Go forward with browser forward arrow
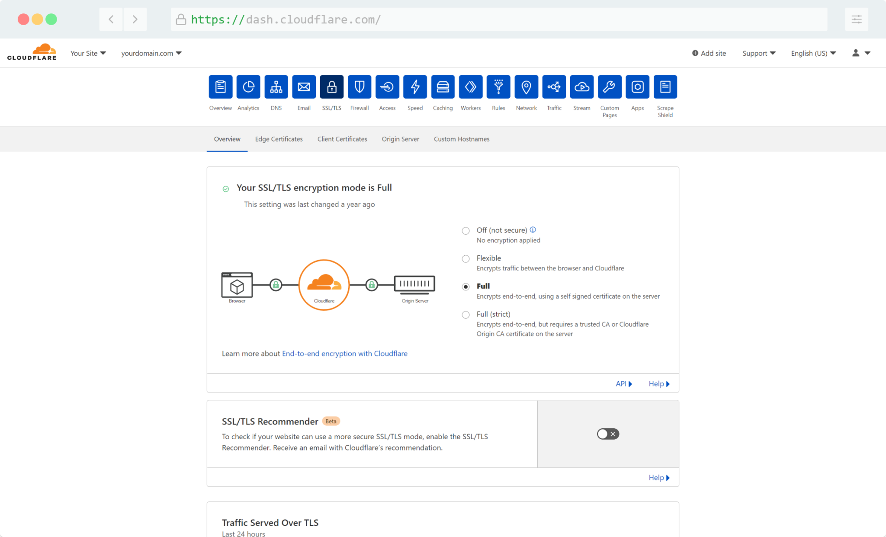The height and width of the screenshot is (537, 886). 135,19
